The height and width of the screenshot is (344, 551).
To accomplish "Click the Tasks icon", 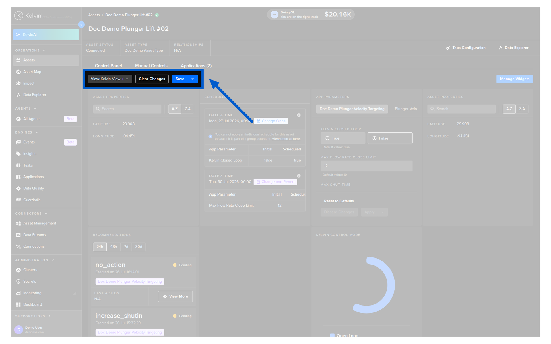I will 18,165.
